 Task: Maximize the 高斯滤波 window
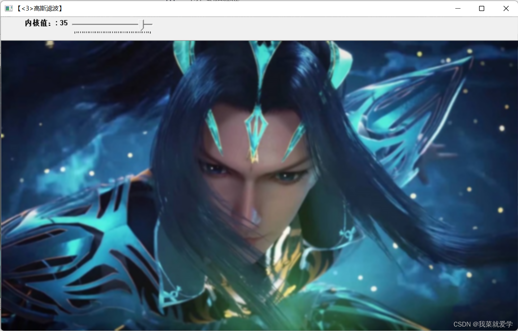click(x=481, y=8)
